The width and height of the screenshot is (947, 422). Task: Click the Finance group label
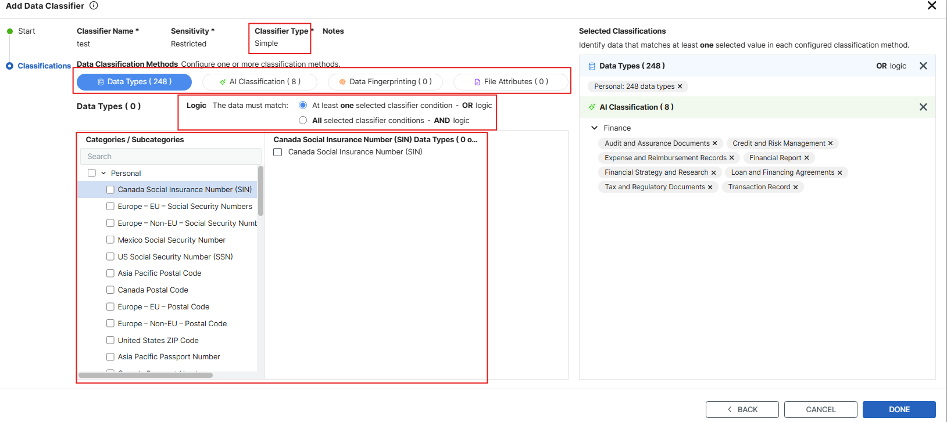(617, 128)
